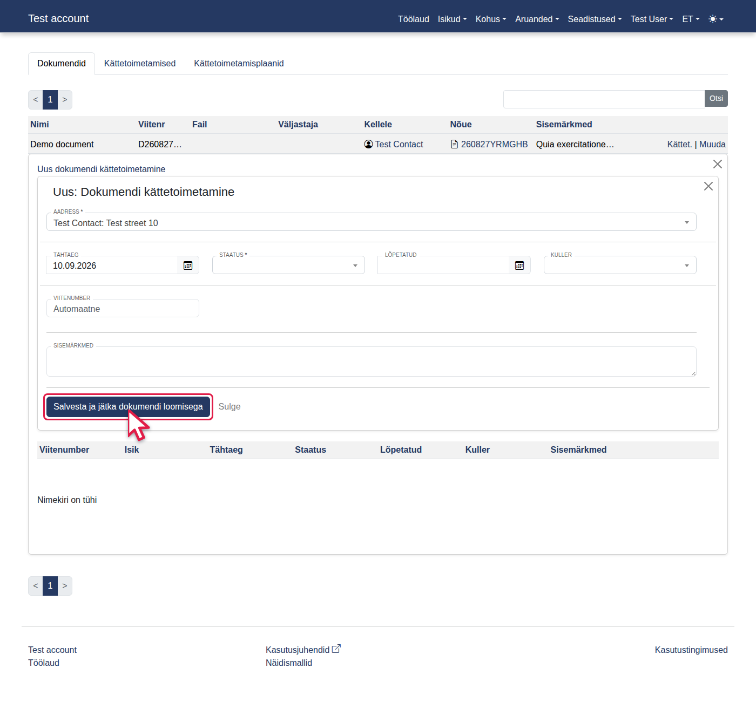Switch to the Kättetoimetamisplaanid tab
Screen dimensions: 756x702
tap(239, 63)
